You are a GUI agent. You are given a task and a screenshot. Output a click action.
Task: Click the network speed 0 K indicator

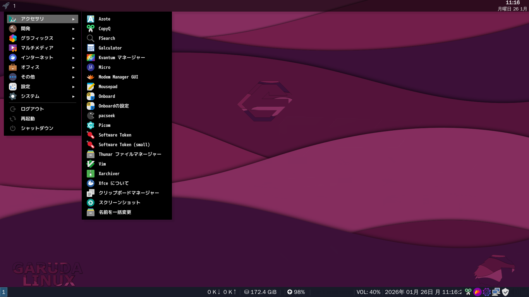(222, 292)
